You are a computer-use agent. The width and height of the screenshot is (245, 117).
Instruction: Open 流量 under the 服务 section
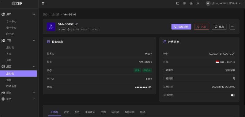point(9,80)
